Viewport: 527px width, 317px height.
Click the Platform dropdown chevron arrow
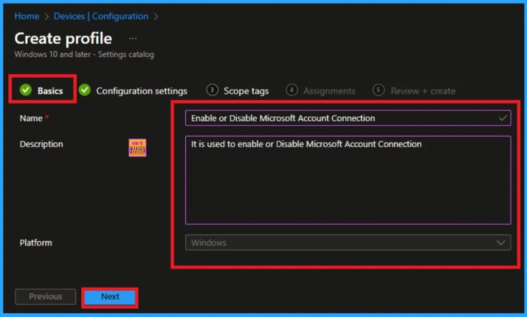point(501,242)
